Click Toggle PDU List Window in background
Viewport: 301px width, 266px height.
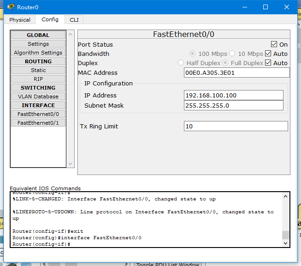pos(168,264)
